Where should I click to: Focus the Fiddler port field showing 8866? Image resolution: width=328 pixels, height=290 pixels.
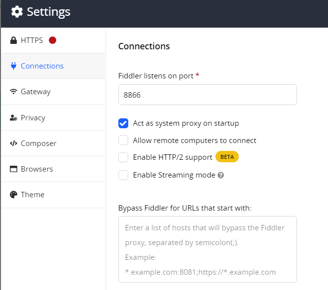[207, 95]
